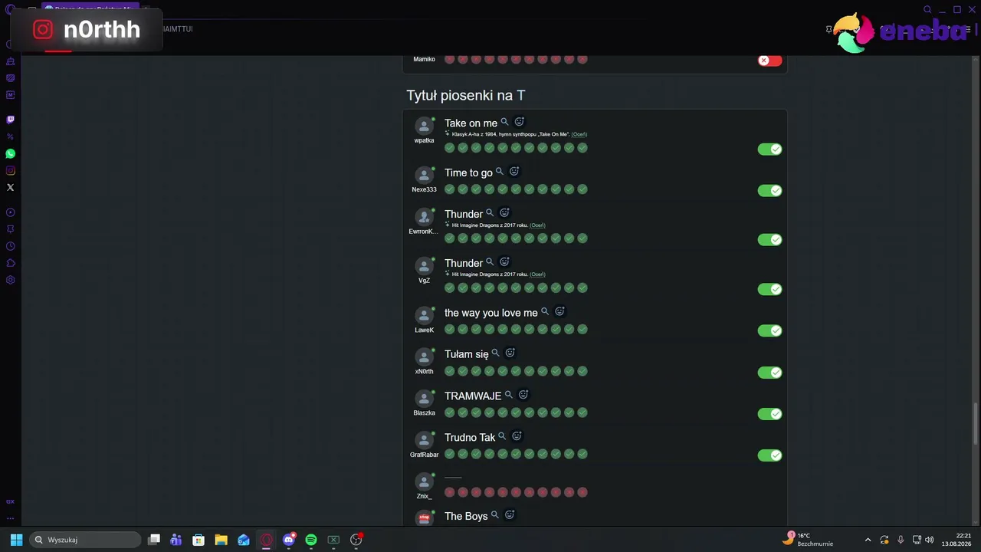The height and width of the screenshot is (552, 981).
Task: Click magnifier beside TRAMWAJE
Action: click(x=508, y=395)
